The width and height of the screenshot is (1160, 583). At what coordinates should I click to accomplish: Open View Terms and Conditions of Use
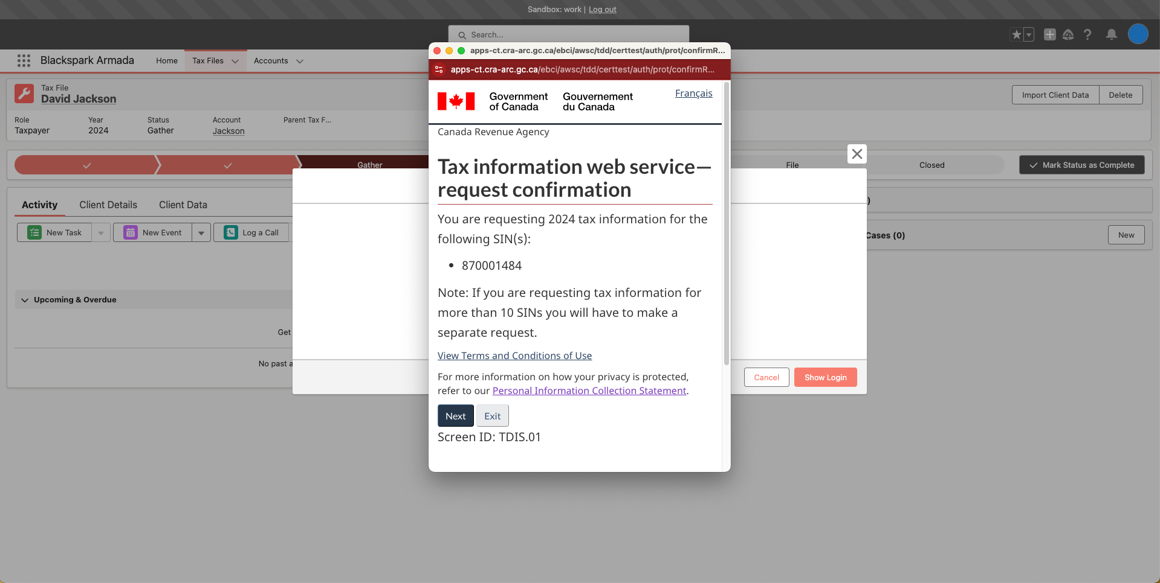pyautogui.click(x=515, y=355)
